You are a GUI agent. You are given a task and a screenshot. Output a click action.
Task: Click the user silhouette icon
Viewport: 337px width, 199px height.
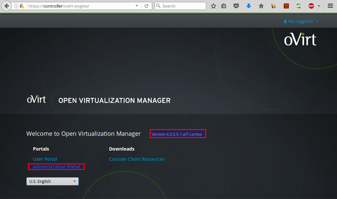(x=285, y=21)
